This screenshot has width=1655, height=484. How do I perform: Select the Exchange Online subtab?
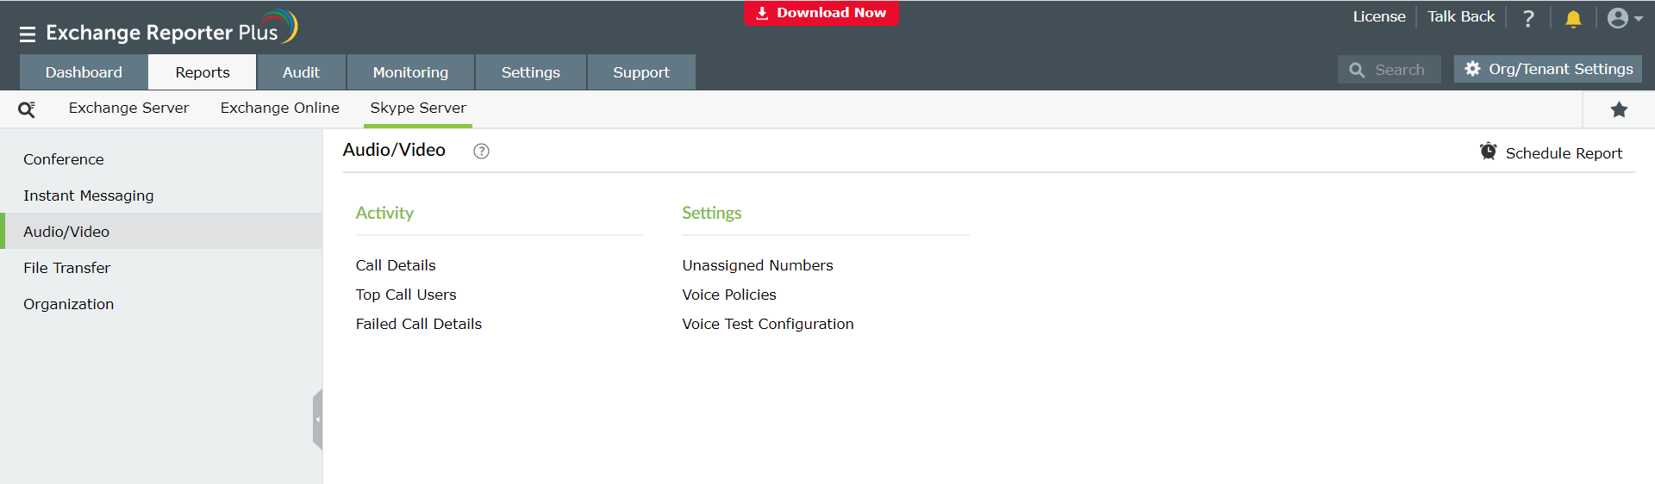coord(279,108)
